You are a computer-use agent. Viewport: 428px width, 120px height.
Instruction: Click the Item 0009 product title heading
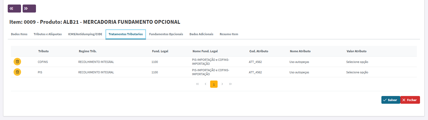pos(95,22)
